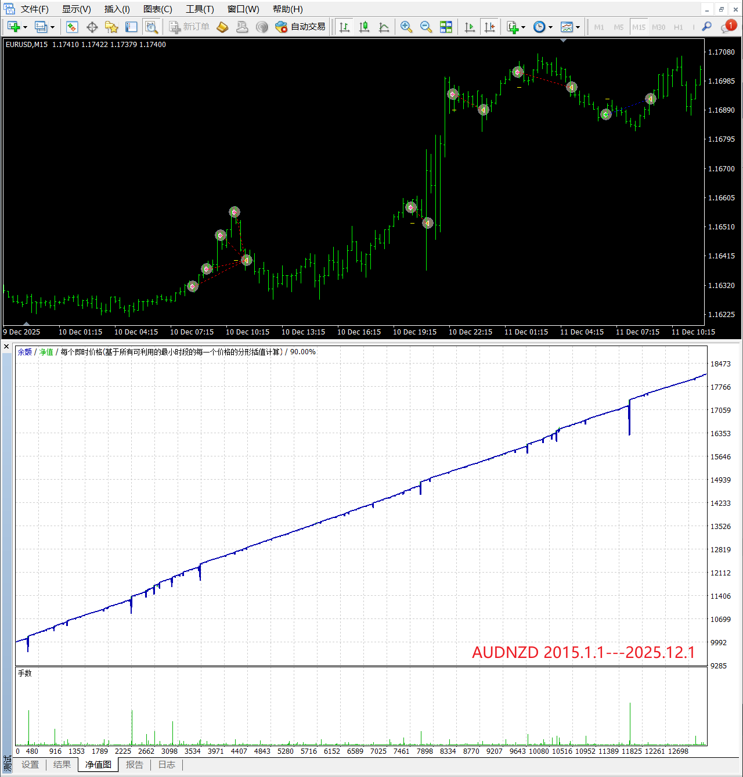This screenshot has width=743, height=777.
Task: Open the crosshair Data Window icon
Action: tap(92, 27)
